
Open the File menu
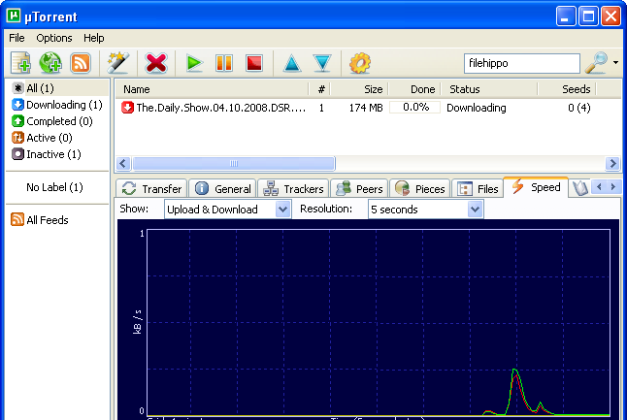pyautogui.click(x=16, y=38)
